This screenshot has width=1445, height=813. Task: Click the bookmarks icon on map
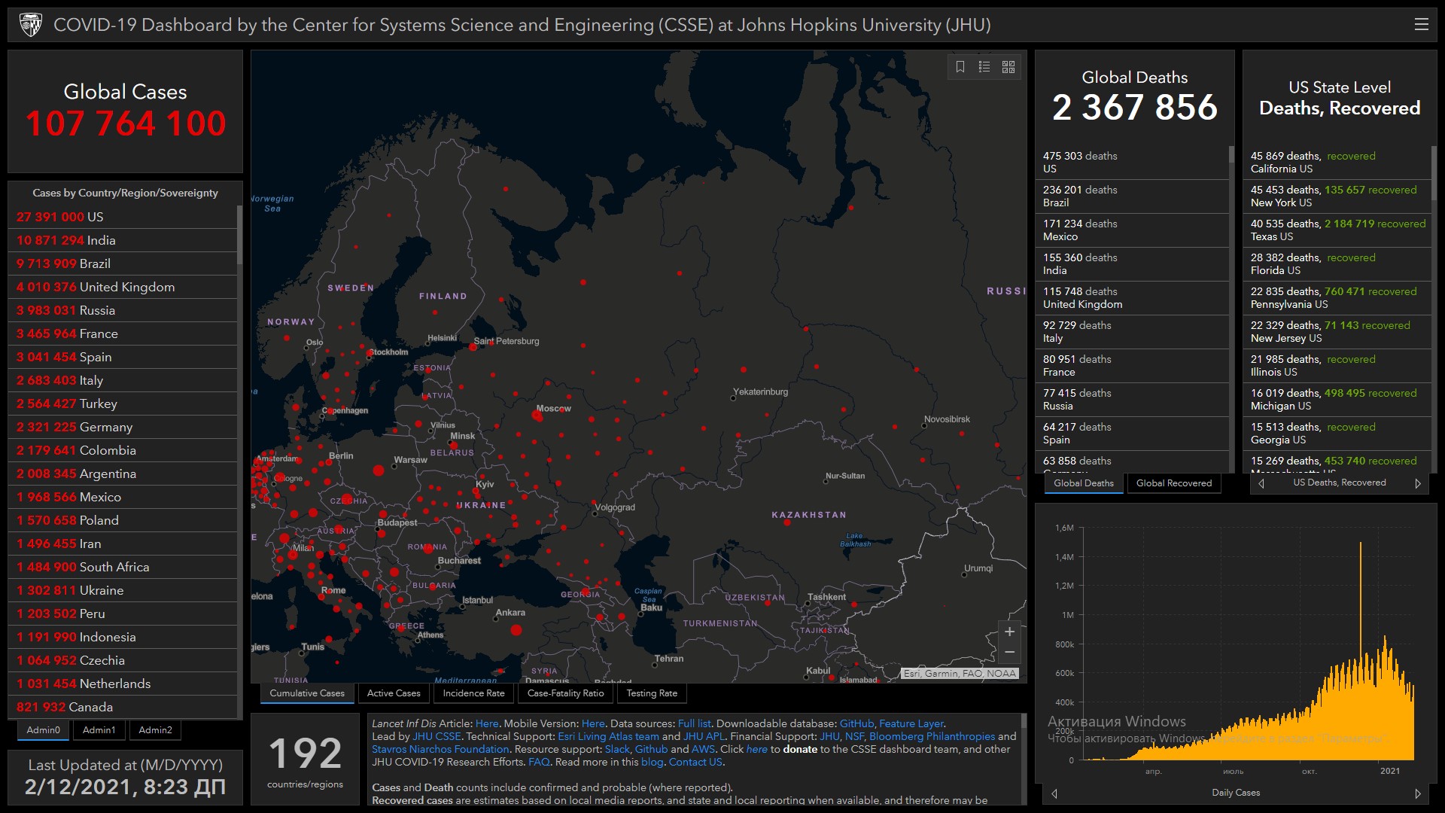coord(960,67)
